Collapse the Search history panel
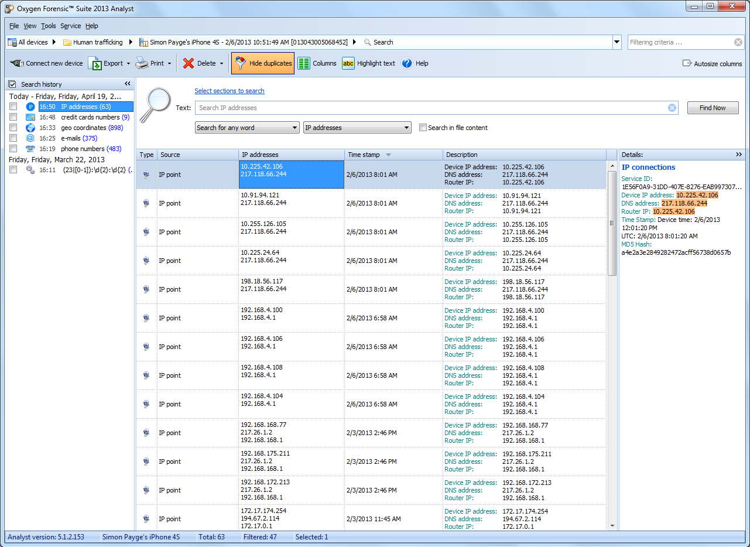 (x=128, y=84)
